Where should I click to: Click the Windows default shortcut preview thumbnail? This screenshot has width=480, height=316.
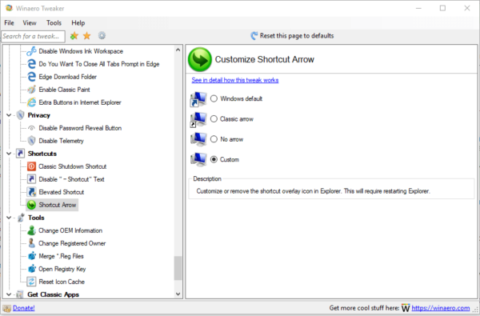click(x=198, y=99)
